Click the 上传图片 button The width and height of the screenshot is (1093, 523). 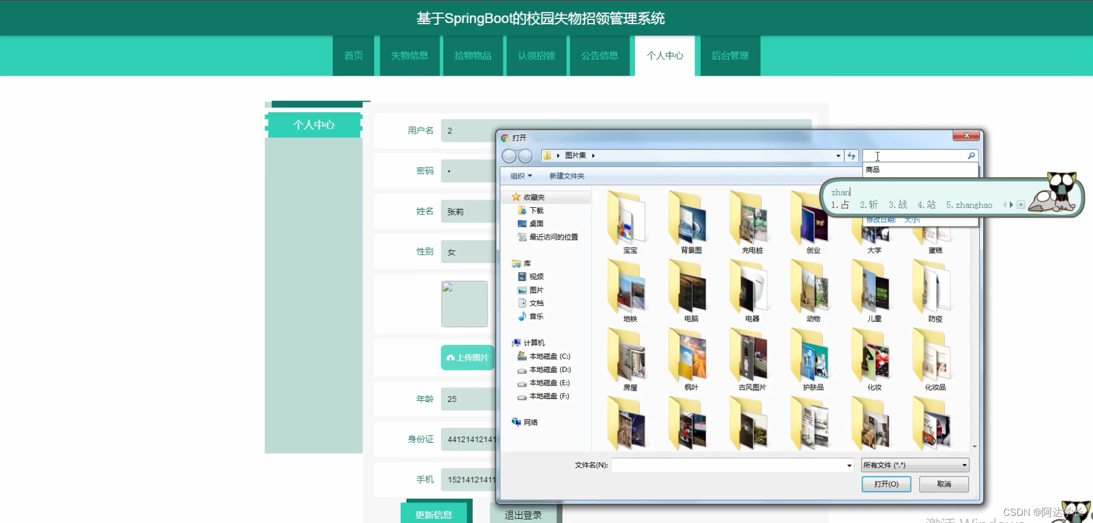click(467, 358)
